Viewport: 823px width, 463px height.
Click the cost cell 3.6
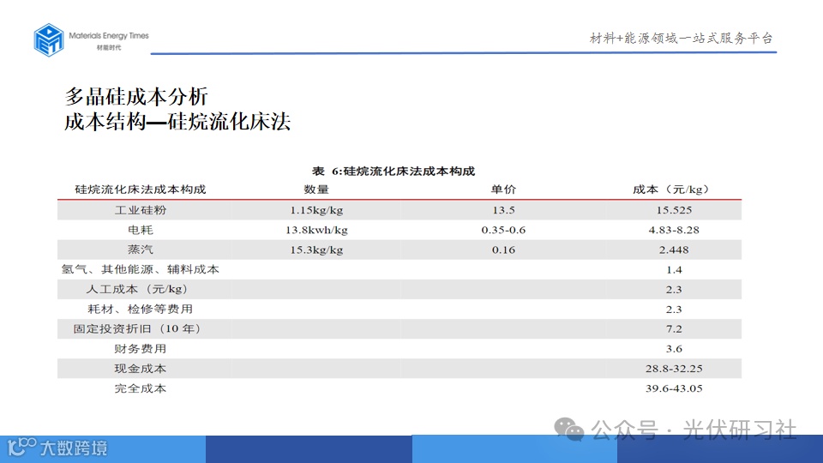[674, 349]
